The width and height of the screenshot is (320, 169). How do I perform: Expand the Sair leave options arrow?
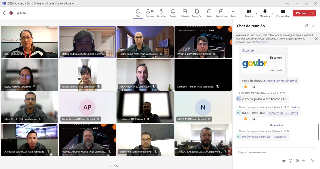point(312,13)
